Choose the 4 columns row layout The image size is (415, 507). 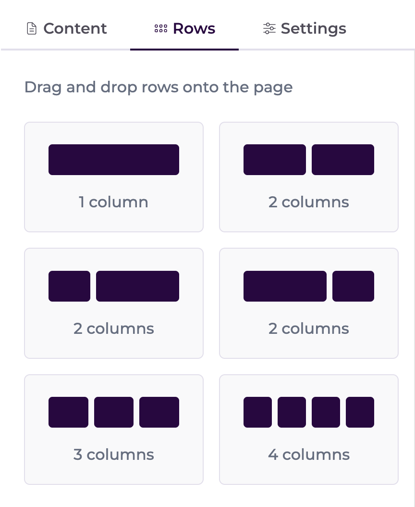point(309,430)
